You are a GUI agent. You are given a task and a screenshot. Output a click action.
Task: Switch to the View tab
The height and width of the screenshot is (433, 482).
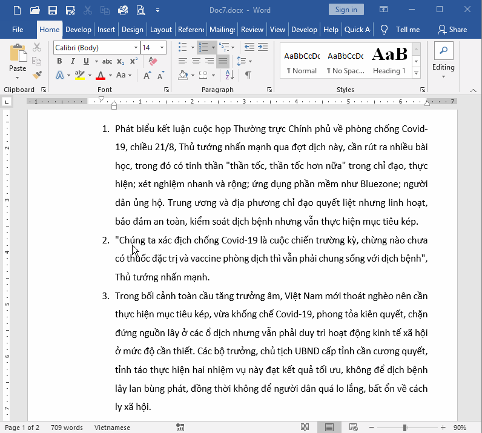pyautogui.click(x=277, y=30)
